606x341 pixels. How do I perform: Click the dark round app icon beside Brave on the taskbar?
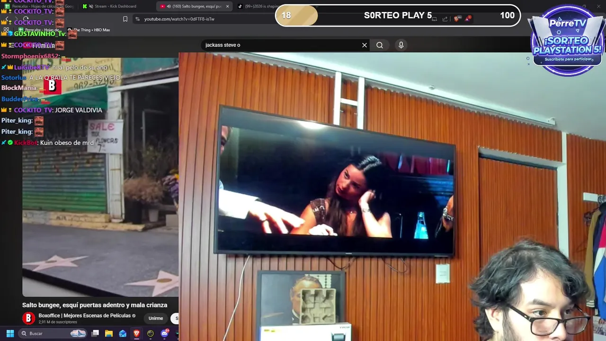click(151, 333)
